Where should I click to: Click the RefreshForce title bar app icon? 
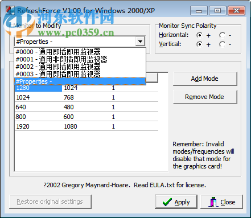click(x=10, y=10)
